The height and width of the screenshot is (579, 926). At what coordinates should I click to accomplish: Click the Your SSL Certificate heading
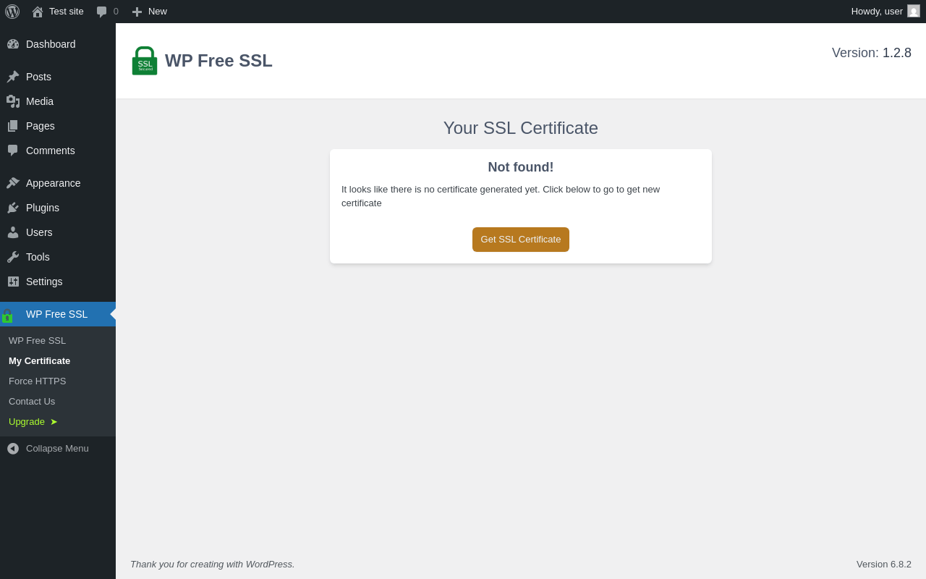pyautogui.click(x=521, y=128)
